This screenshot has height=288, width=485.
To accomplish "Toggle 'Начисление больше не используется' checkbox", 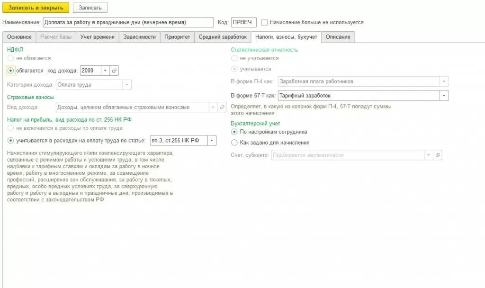I will (x=264, y=22).
